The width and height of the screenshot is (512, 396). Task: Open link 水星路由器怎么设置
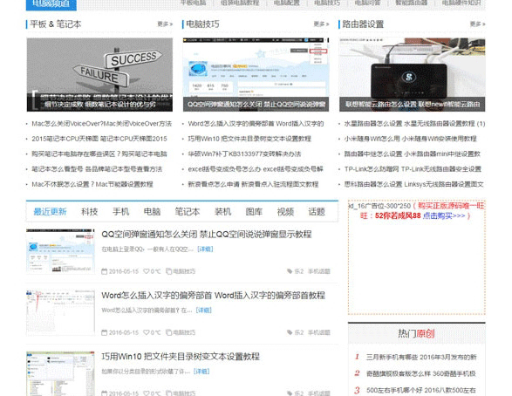[x=414, y=124]
